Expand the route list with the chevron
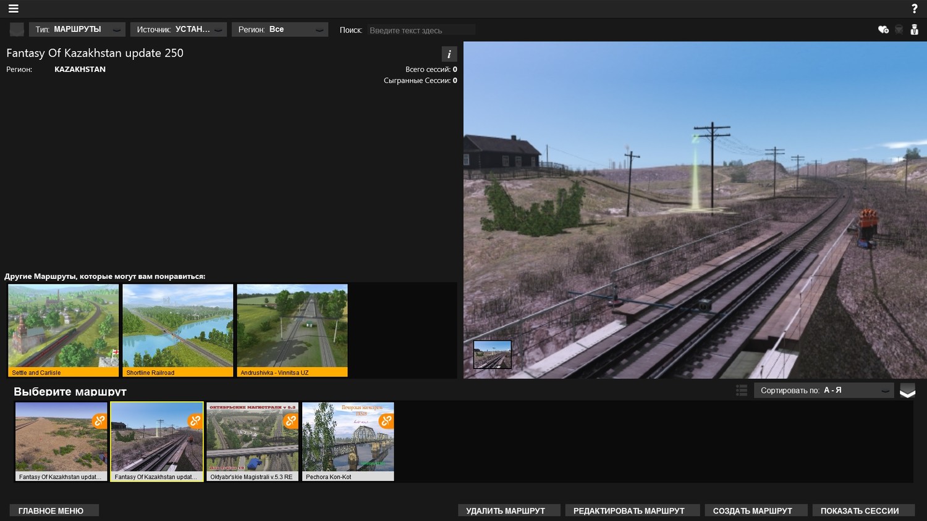Viewport: 927px width, 521px height. coord(907,391)
